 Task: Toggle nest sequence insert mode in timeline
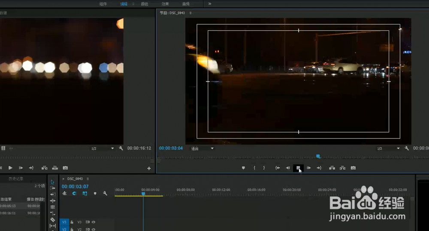[65, 193]
